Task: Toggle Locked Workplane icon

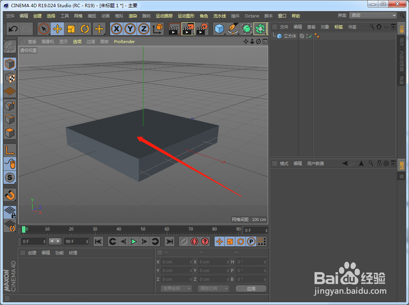Action: 10,212
